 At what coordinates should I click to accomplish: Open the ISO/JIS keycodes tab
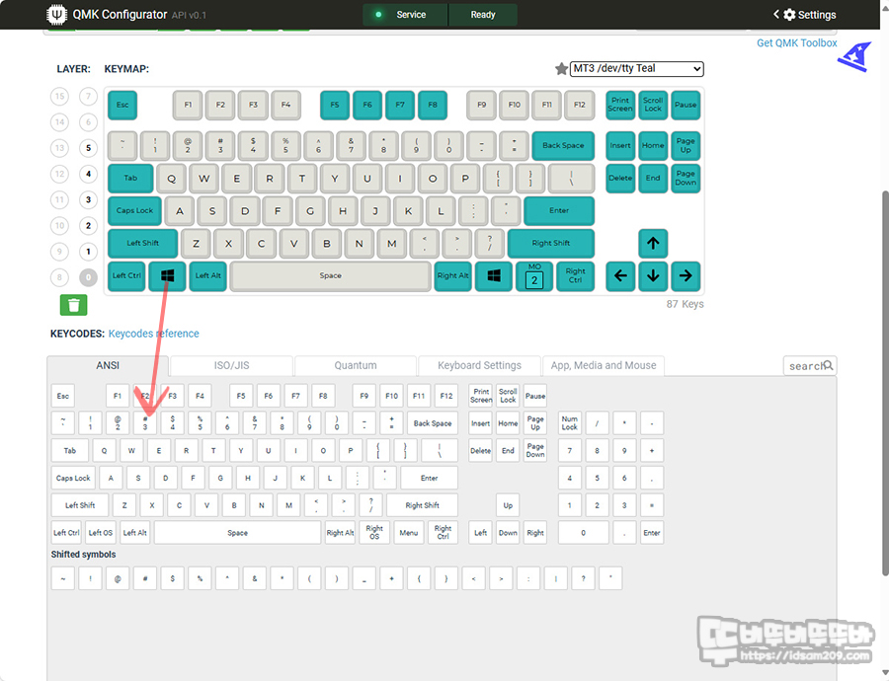pos(231,365)
